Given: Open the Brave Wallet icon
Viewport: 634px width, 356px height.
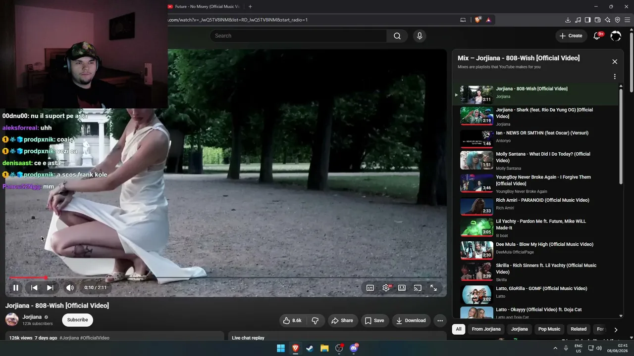Looking at the screenshot, I should point(597,20).
